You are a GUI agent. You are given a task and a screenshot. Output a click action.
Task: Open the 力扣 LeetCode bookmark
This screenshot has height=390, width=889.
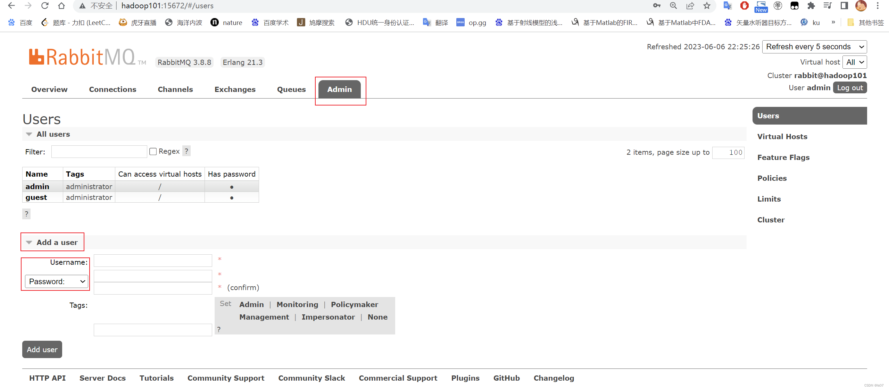pos(76,22)
